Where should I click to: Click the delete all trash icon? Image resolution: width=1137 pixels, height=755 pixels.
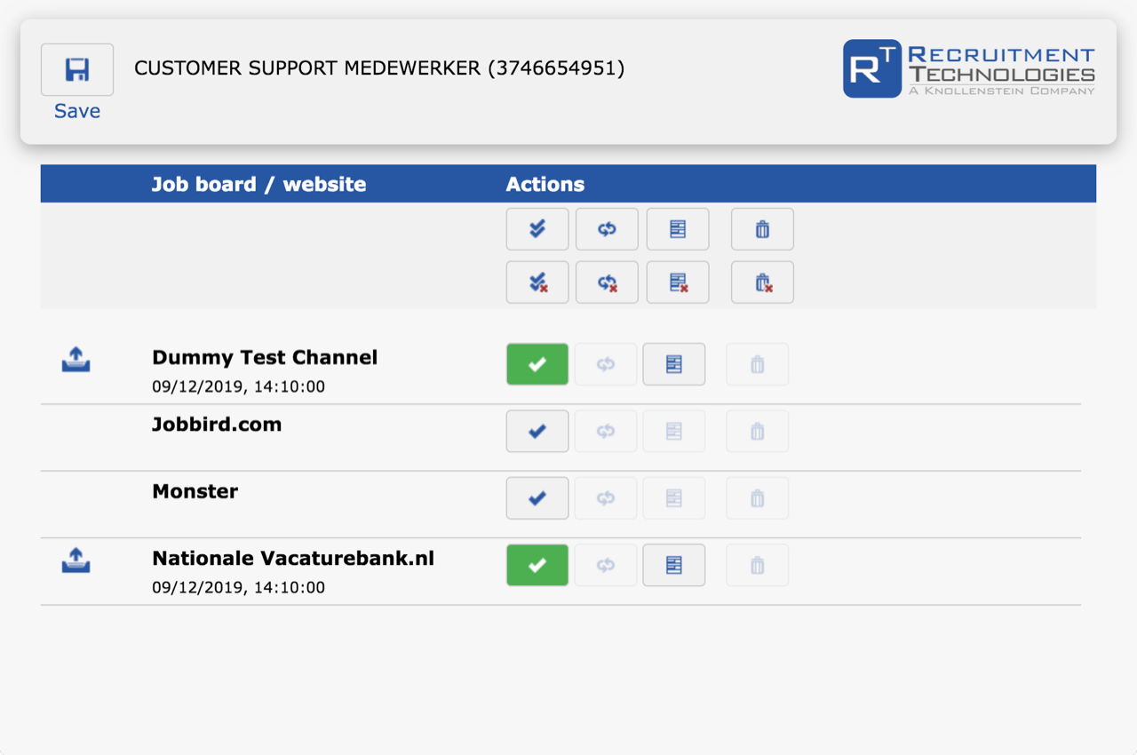click(x=762, y=229)
